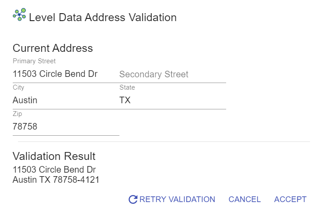The width and height of the screenshot is (328, 217).
Task: Click the Current Address heading
Action: (x=53, y=48)
